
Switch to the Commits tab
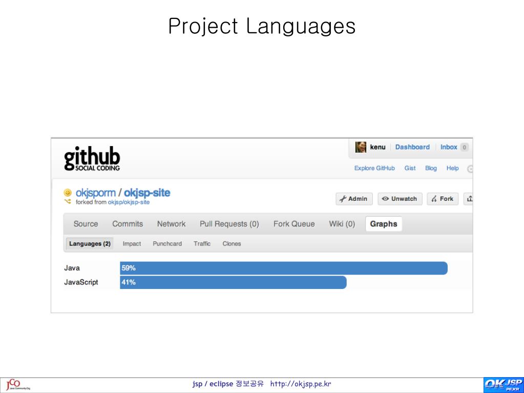point(128,224)
